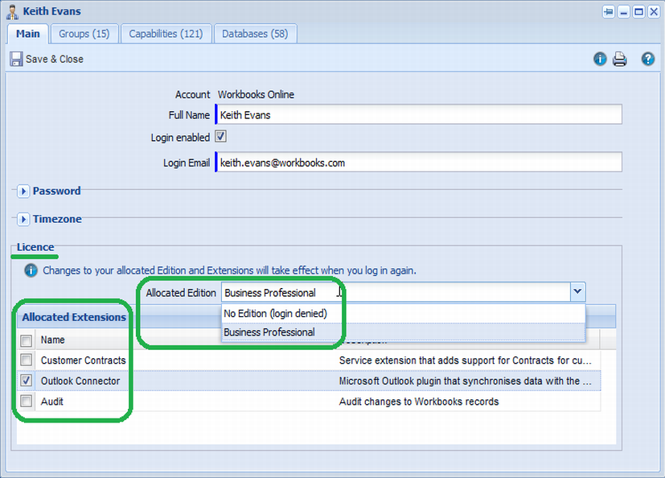
Task: Click the Timezone section label
Action: pos(57,219)
